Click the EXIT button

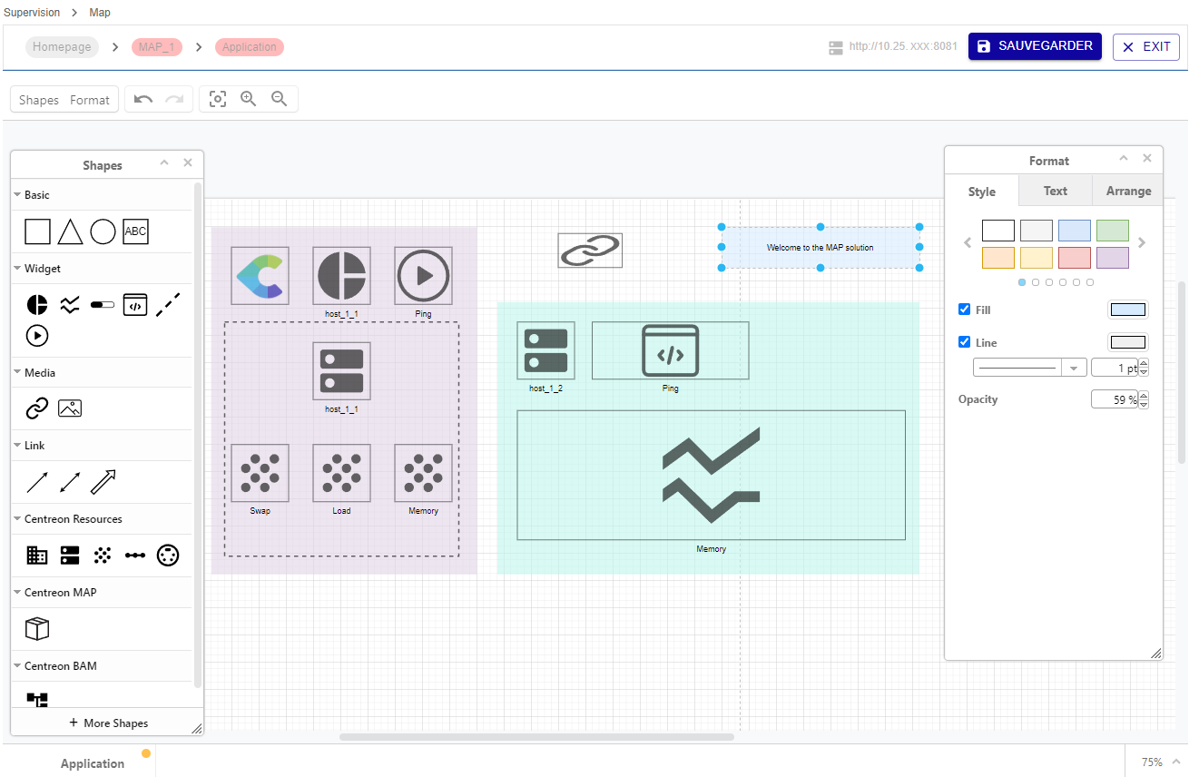(1146, 46)
